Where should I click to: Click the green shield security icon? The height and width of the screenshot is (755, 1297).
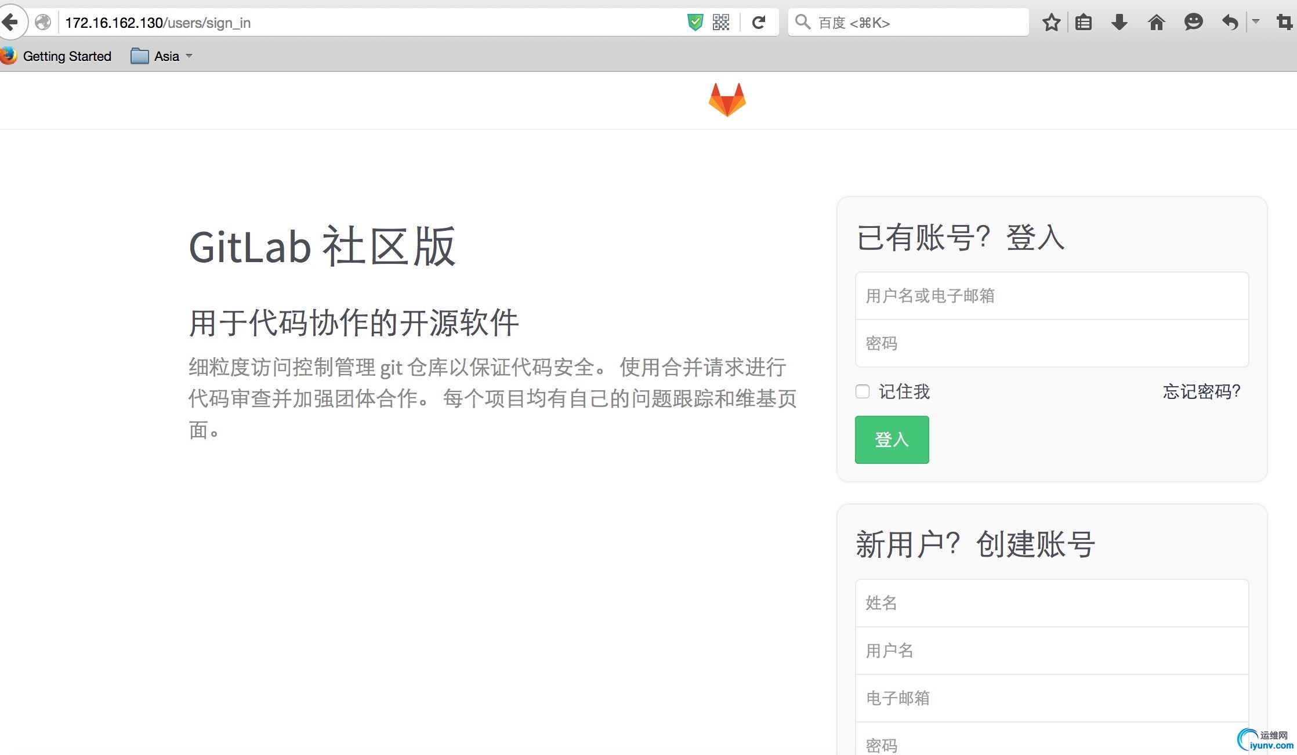695,23
